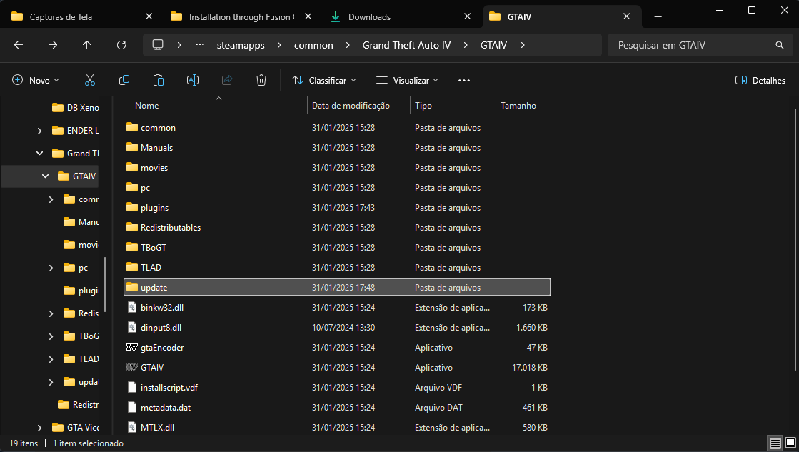
Task: Click the Cut scissors icon
Action: coord(90,81)
